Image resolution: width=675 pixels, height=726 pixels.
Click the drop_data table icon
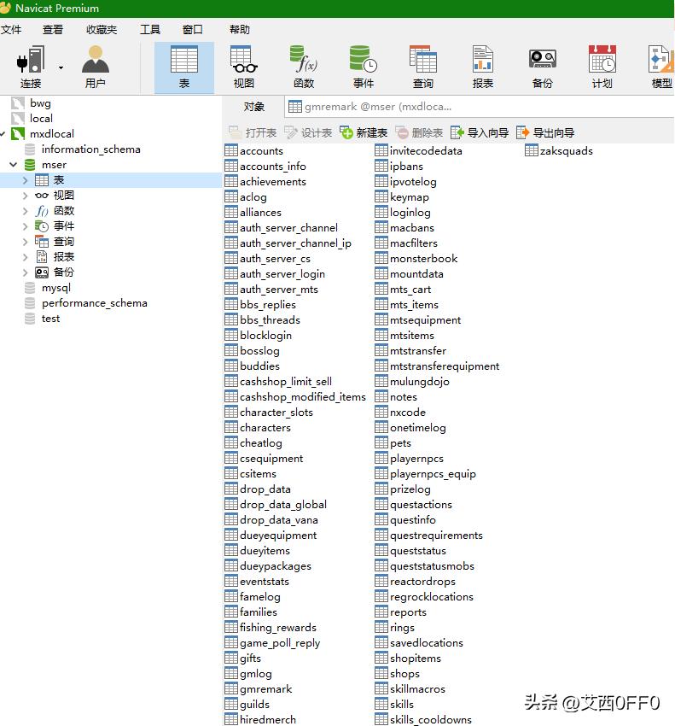pyautogui.click(x=231, y=489)
